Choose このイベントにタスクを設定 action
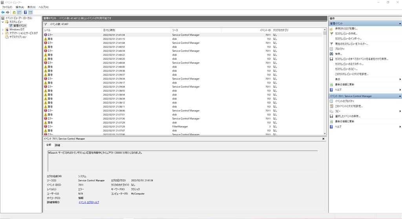 349,106
